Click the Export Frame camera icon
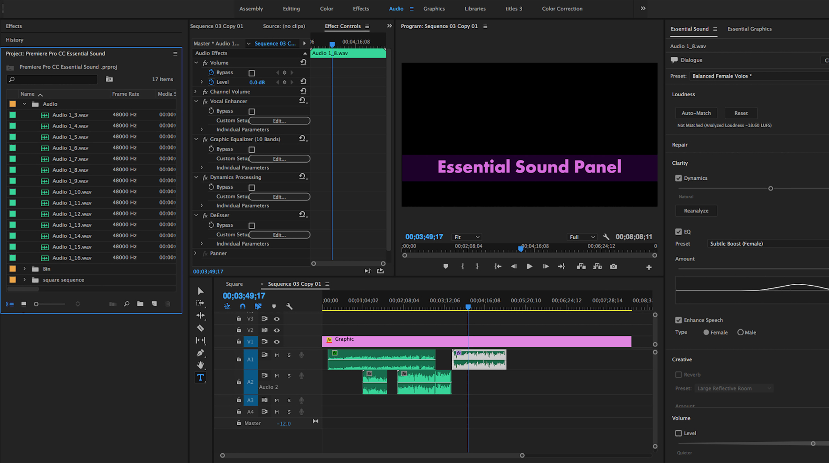 [614, 266]
